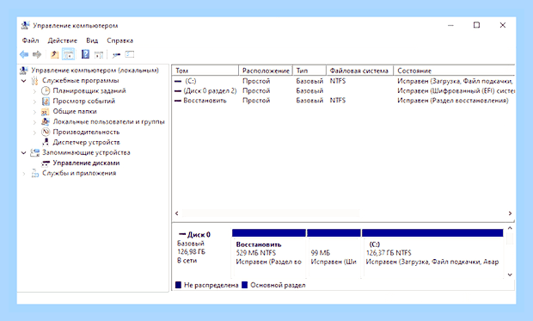Viewport: 533px width, 321px height.
Task: Sort by the Том column header
Action: [205, 71]
